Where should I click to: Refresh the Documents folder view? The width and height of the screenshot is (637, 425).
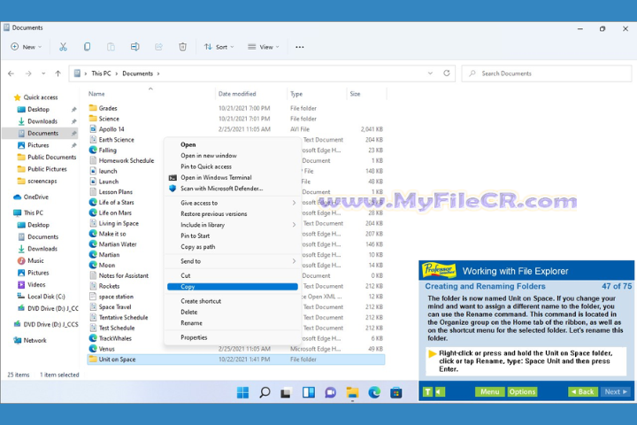[447, 73]
